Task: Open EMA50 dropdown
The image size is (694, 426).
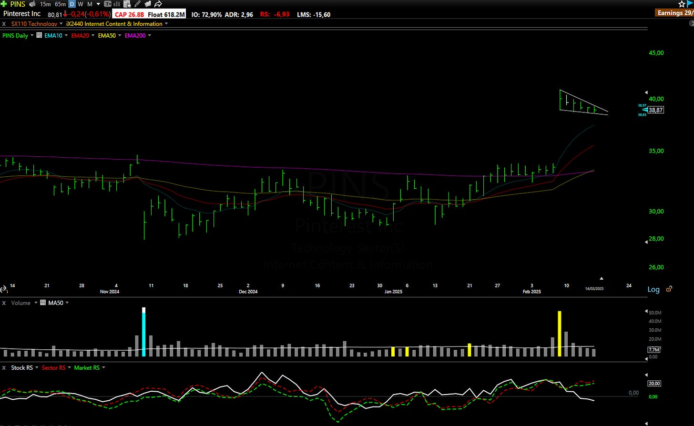Action: (120, 36)
